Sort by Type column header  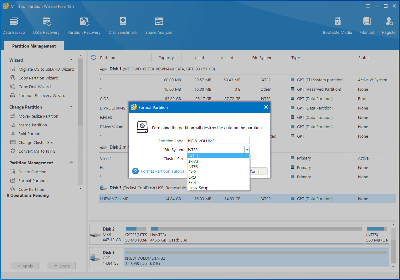[323, 58]
